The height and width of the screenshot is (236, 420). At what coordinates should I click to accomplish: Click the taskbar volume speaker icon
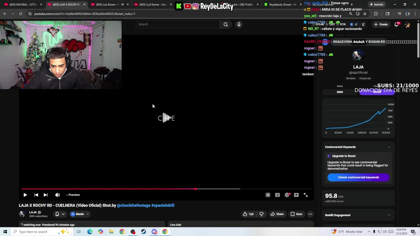tap(386, 232)
